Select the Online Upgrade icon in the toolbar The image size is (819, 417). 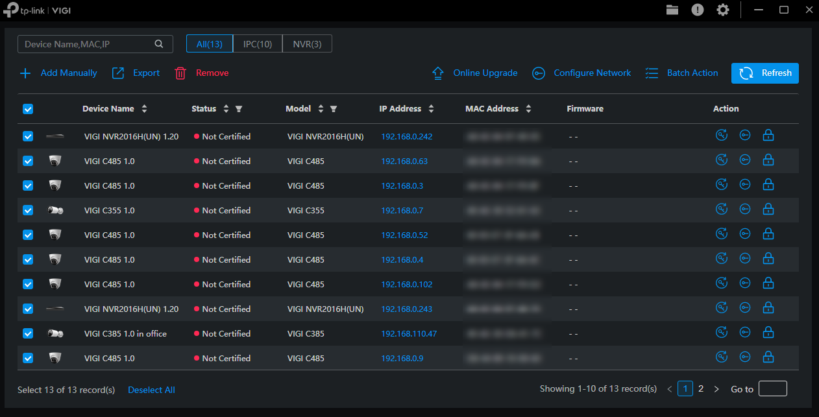(438, 73)
